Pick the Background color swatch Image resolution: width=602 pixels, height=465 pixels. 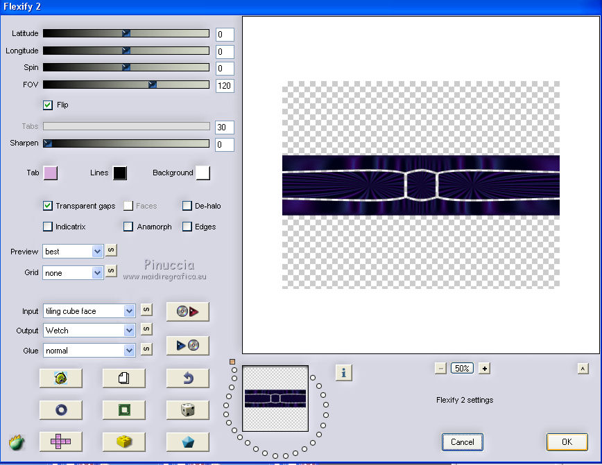pos(203,173)
